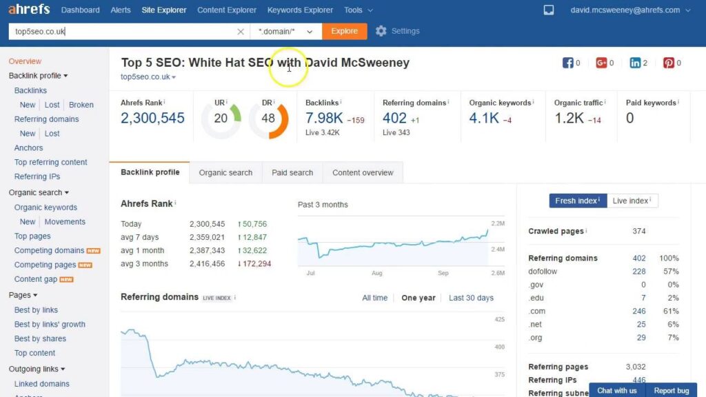Collapse the Pages sidebar section

tap(23, 295)
